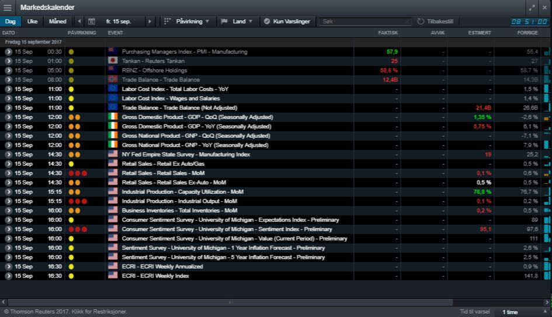Expand the Retail Sales Ex Auto/Gas row
This screenshot has width=552, height=317.
click(8, 164)
